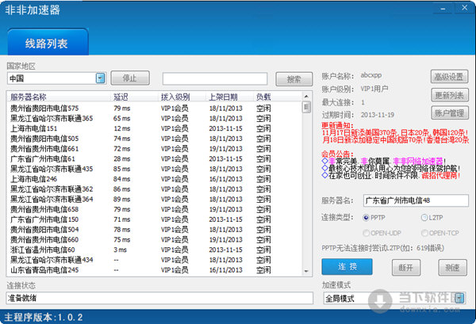
Task: Click 更新列表 to refresh list
Action: (448, 95)
